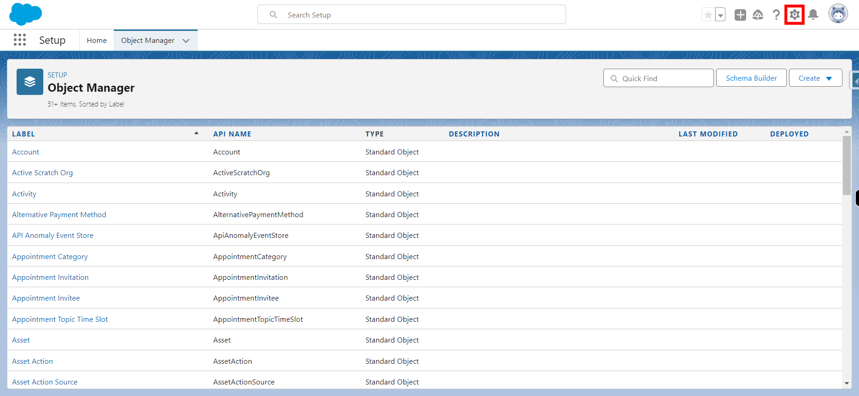Click the 'AssetActionSource' API name cell
859x396 pixels.
pyautogui.click(x=244, y=382)
